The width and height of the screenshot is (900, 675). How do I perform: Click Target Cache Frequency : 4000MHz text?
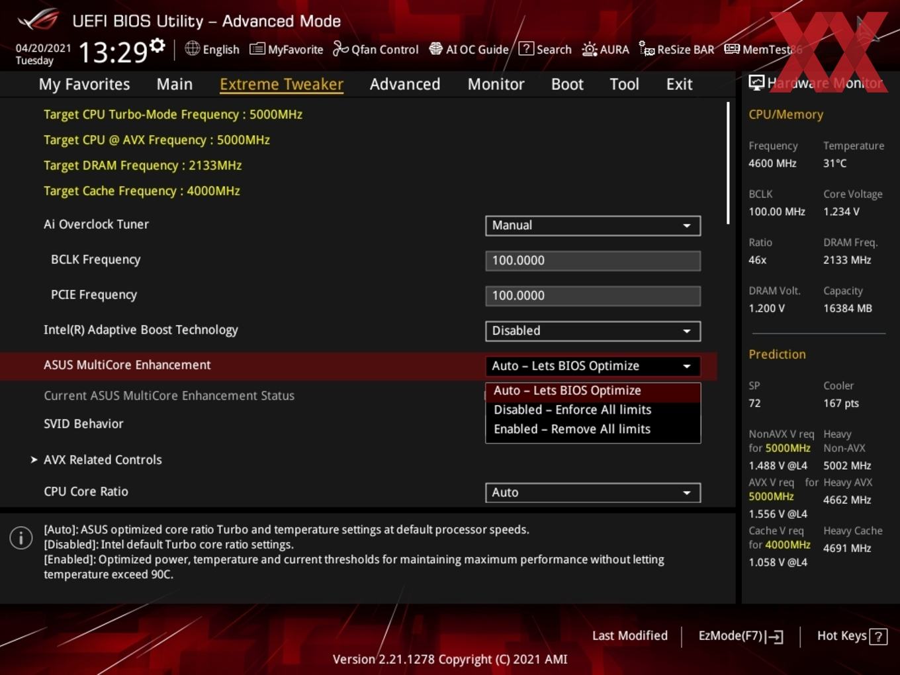click(x=142, y=191)
